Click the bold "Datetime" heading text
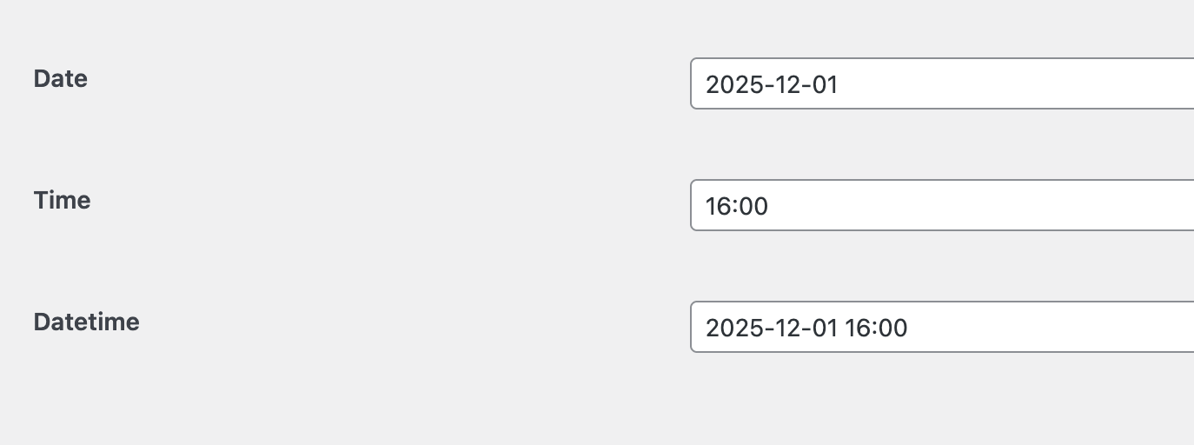 pyautogui.click(x=87, y=322)
